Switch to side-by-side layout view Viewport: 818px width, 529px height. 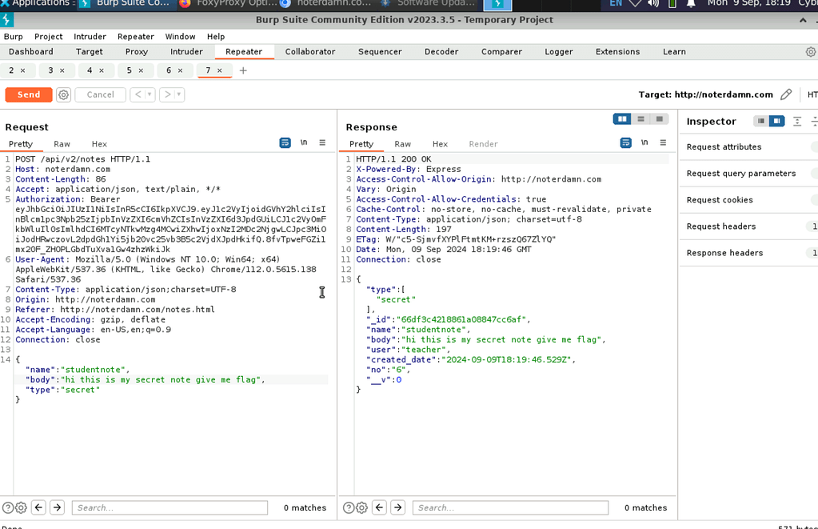621,119
